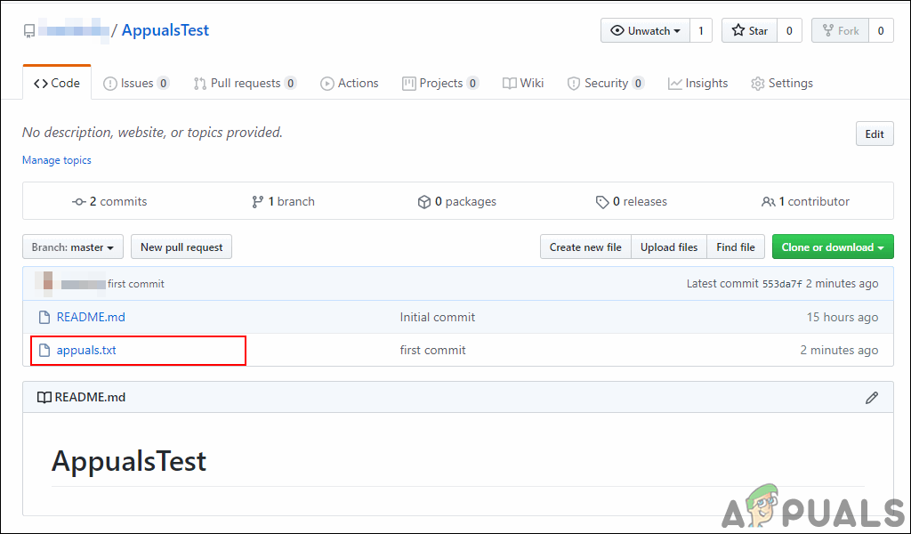Click the contributors people icon

(x=769, y=202)
